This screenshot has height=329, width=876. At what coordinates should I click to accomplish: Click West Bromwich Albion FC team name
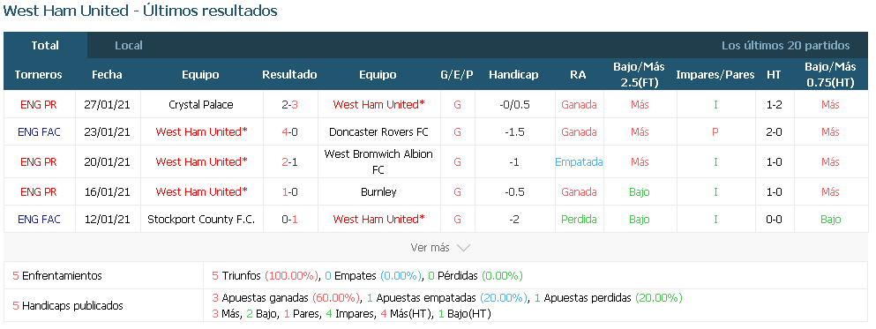click(x=378, y=162)
